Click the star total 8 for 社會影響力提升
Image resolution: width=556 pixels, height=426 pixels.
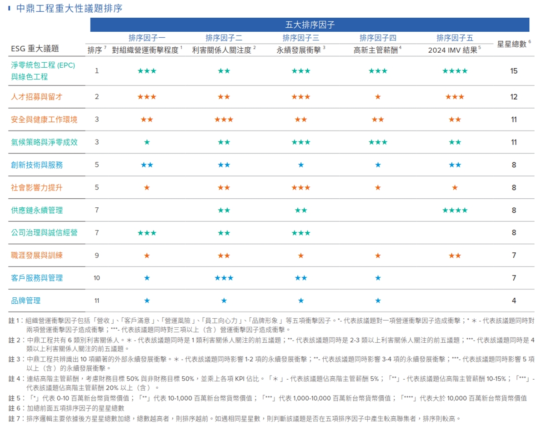tap(514, 187)
